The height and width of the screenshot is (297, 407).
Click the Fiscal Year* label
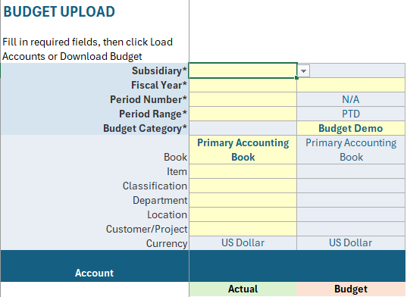click(159, 86)
